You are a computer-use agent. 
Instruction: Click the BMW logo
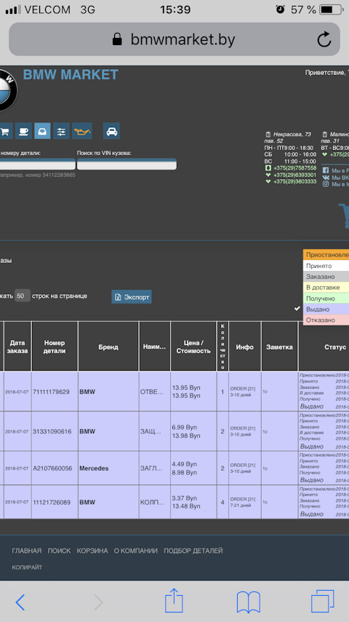[x=8, y=90]
